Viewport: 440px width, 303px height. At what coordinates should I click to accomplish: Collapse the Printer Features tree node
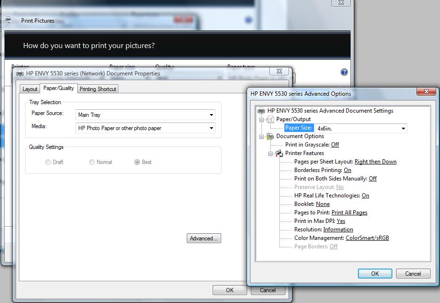pos(271,154)
